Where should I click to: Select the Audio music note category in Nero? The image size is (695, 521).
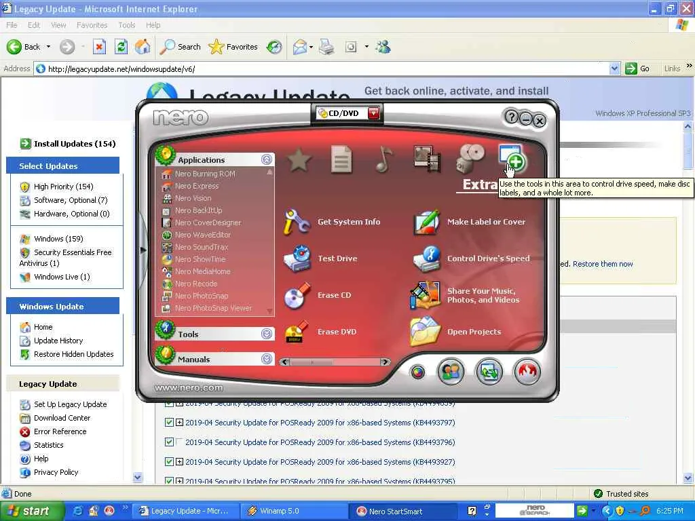(x=384, y=159)
